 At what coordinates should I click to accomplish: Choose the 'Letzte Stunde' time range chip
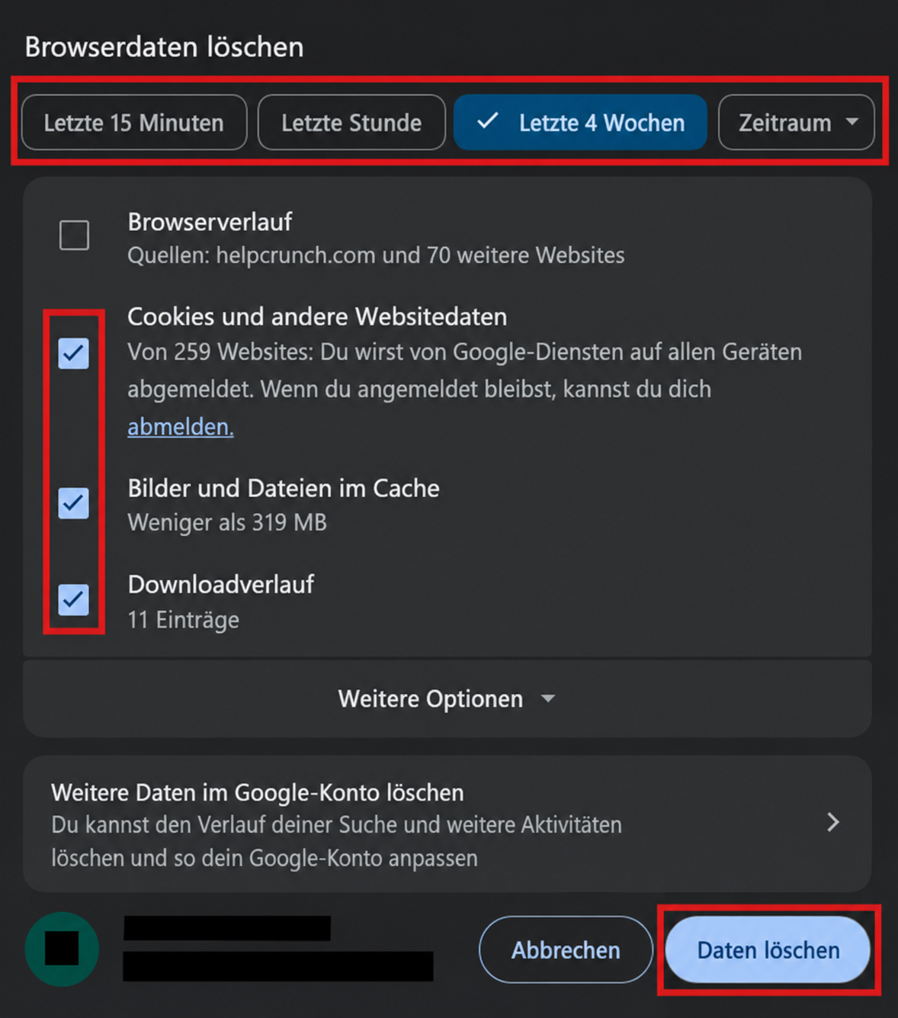pos(351,123)
